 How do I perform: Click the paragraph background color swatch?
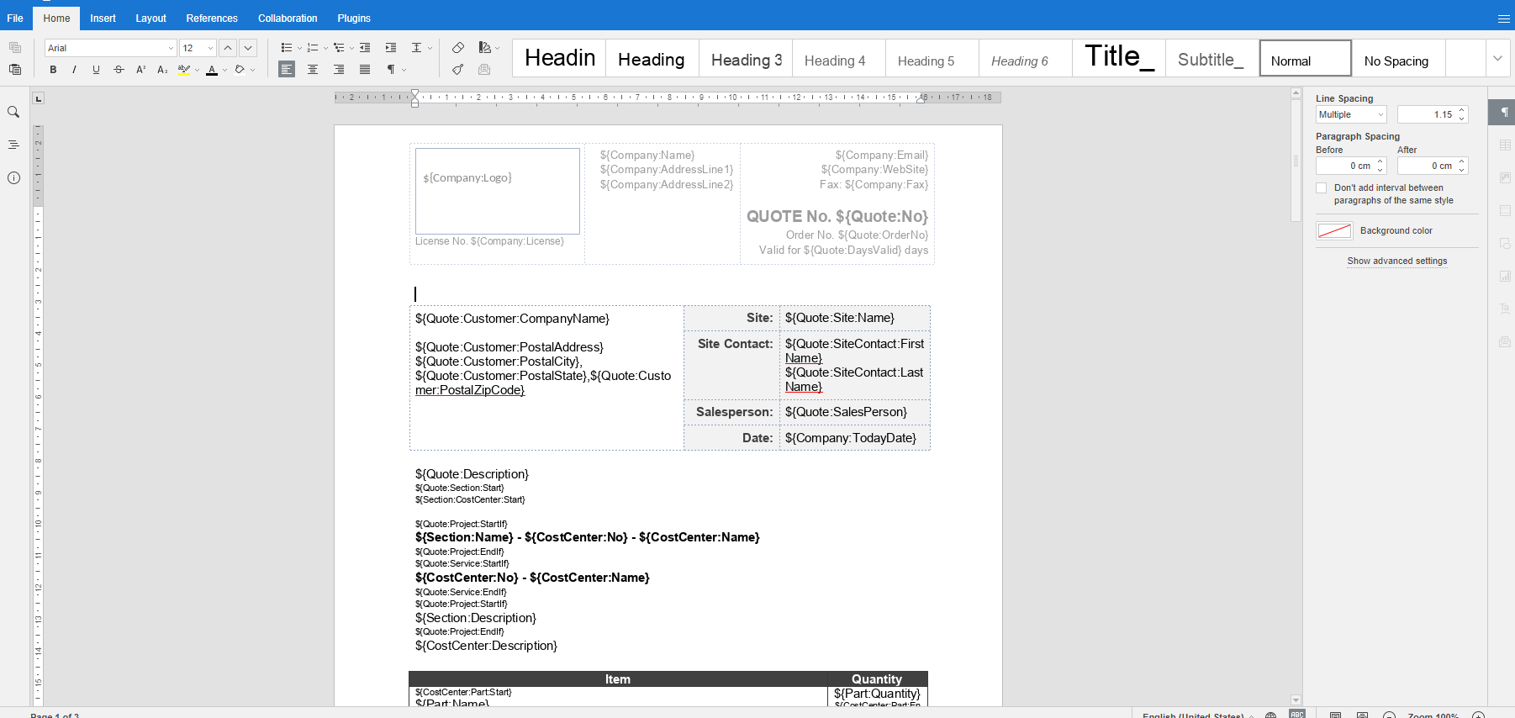click(x=1334, y=230)
